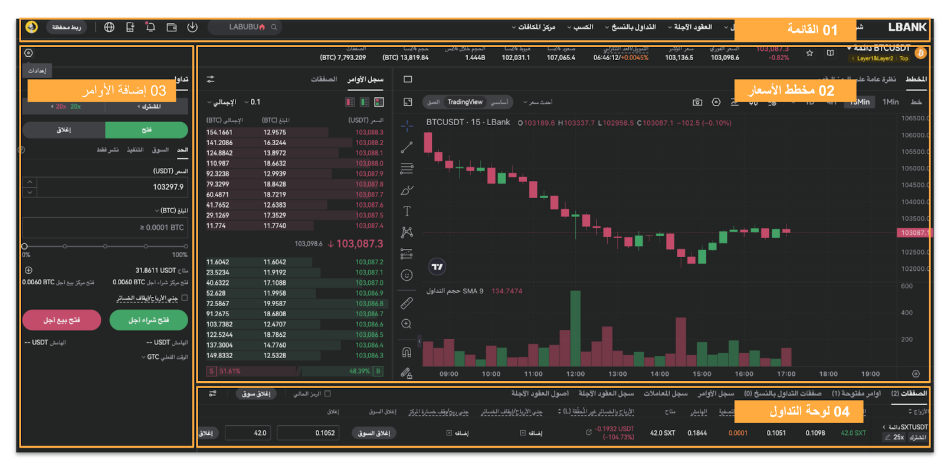Open the rewards center menu

coord(533,27)
